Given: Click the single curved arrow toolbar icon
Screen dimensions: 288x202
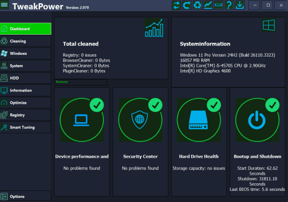Looking at the screenshot, I should point(187,5).
